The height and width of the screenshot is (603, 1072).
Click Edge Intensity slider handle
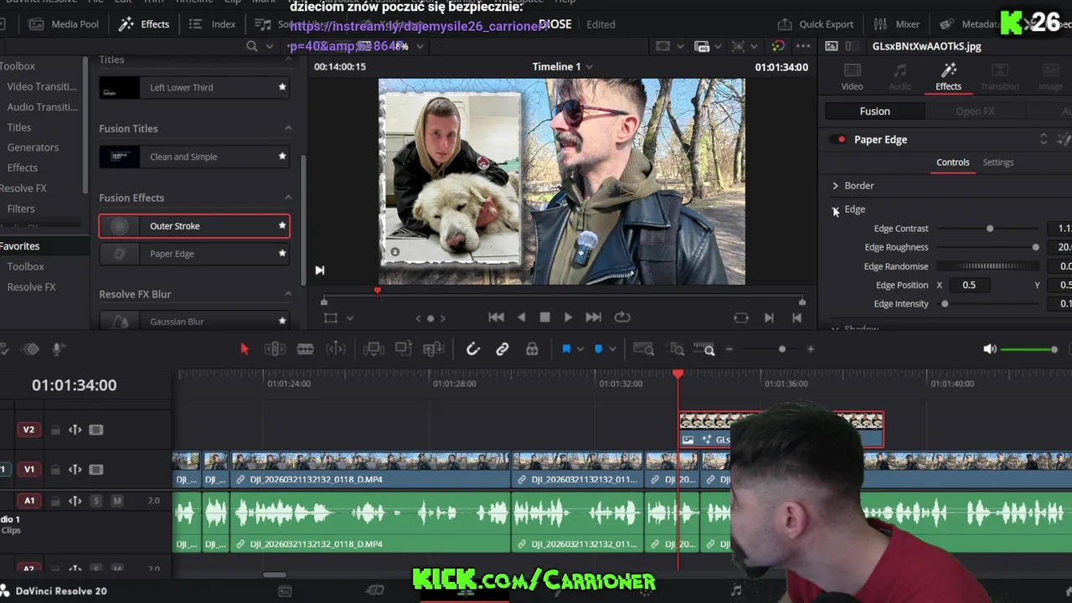point(945,304)
